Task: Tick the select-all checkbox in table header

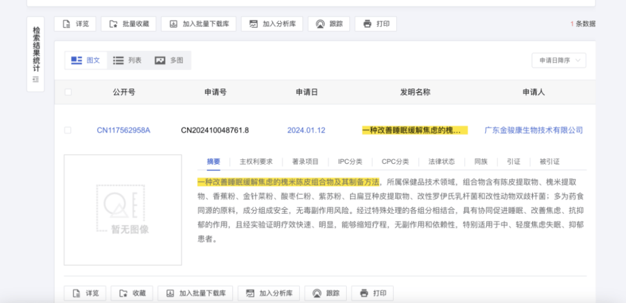Action: tap(68, 92)
